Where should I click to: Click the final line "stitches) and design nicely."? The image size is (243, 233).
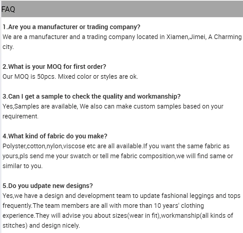coord(41,226)
